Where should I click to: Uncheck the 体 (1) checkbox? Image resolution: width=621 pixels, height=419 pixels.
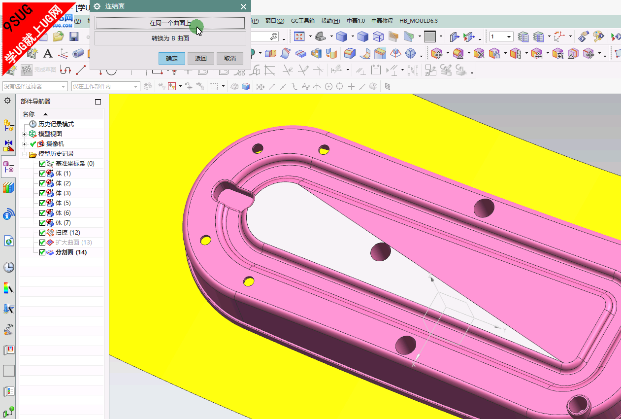42,174
